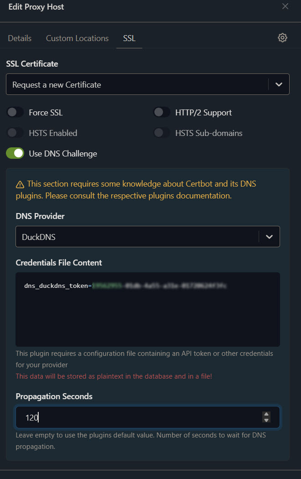Select the SSL tab
The width and height of the screenshot is (301, 479).
(129, 38)
